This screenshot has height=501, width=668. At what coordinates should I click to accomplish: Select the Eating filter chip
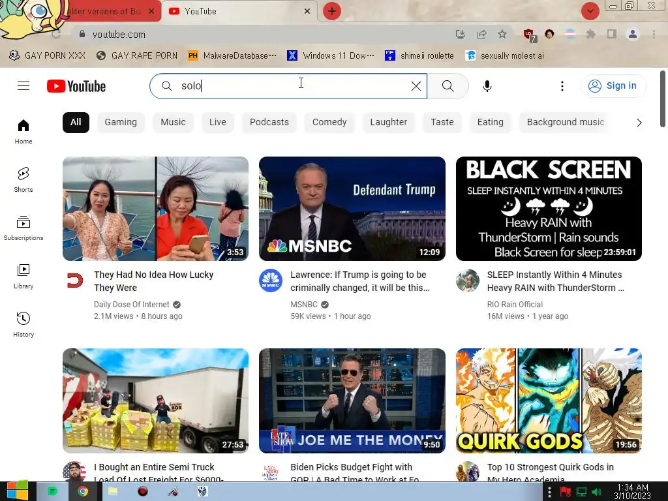click(491, 122)
